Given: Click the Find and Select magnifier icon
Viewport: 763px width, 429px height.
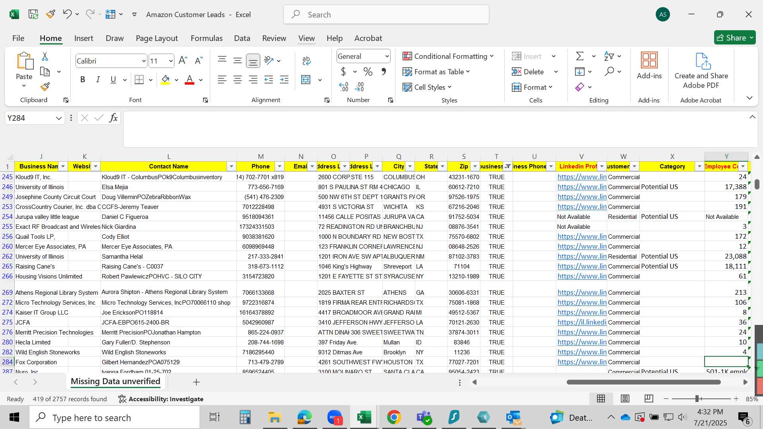Looking at the screenshot, I should 609,71.
